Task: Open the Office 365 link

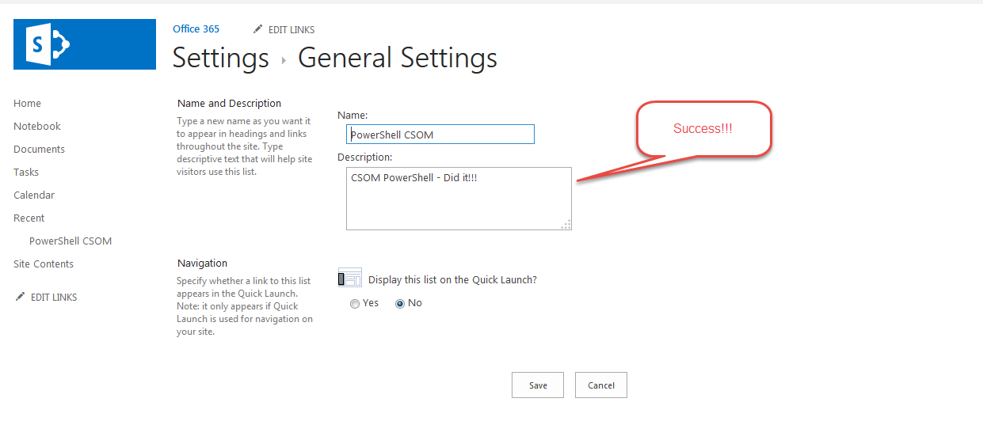Action: 196,28
